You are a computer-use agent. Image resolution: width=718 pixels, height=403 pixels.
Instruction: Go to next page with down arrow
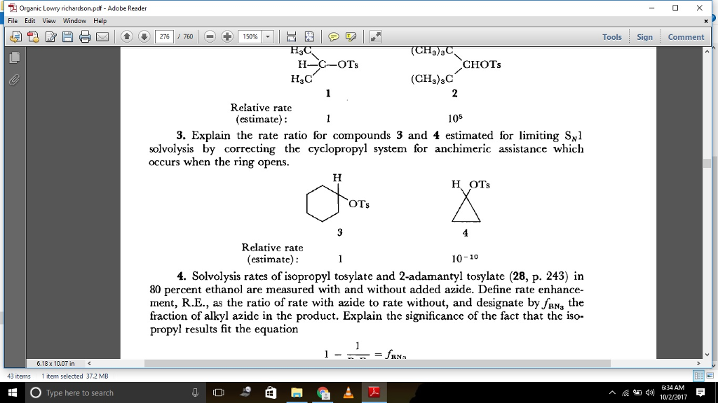[x=144, y=36]
